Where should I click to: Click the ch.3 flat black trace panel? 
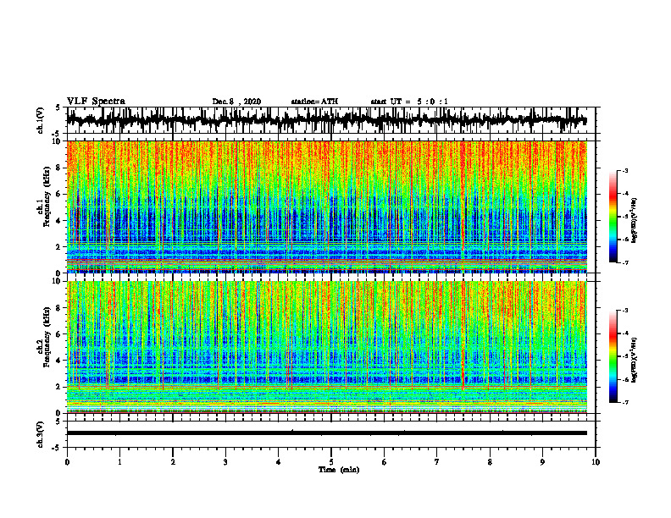click(x=326, y=433)
